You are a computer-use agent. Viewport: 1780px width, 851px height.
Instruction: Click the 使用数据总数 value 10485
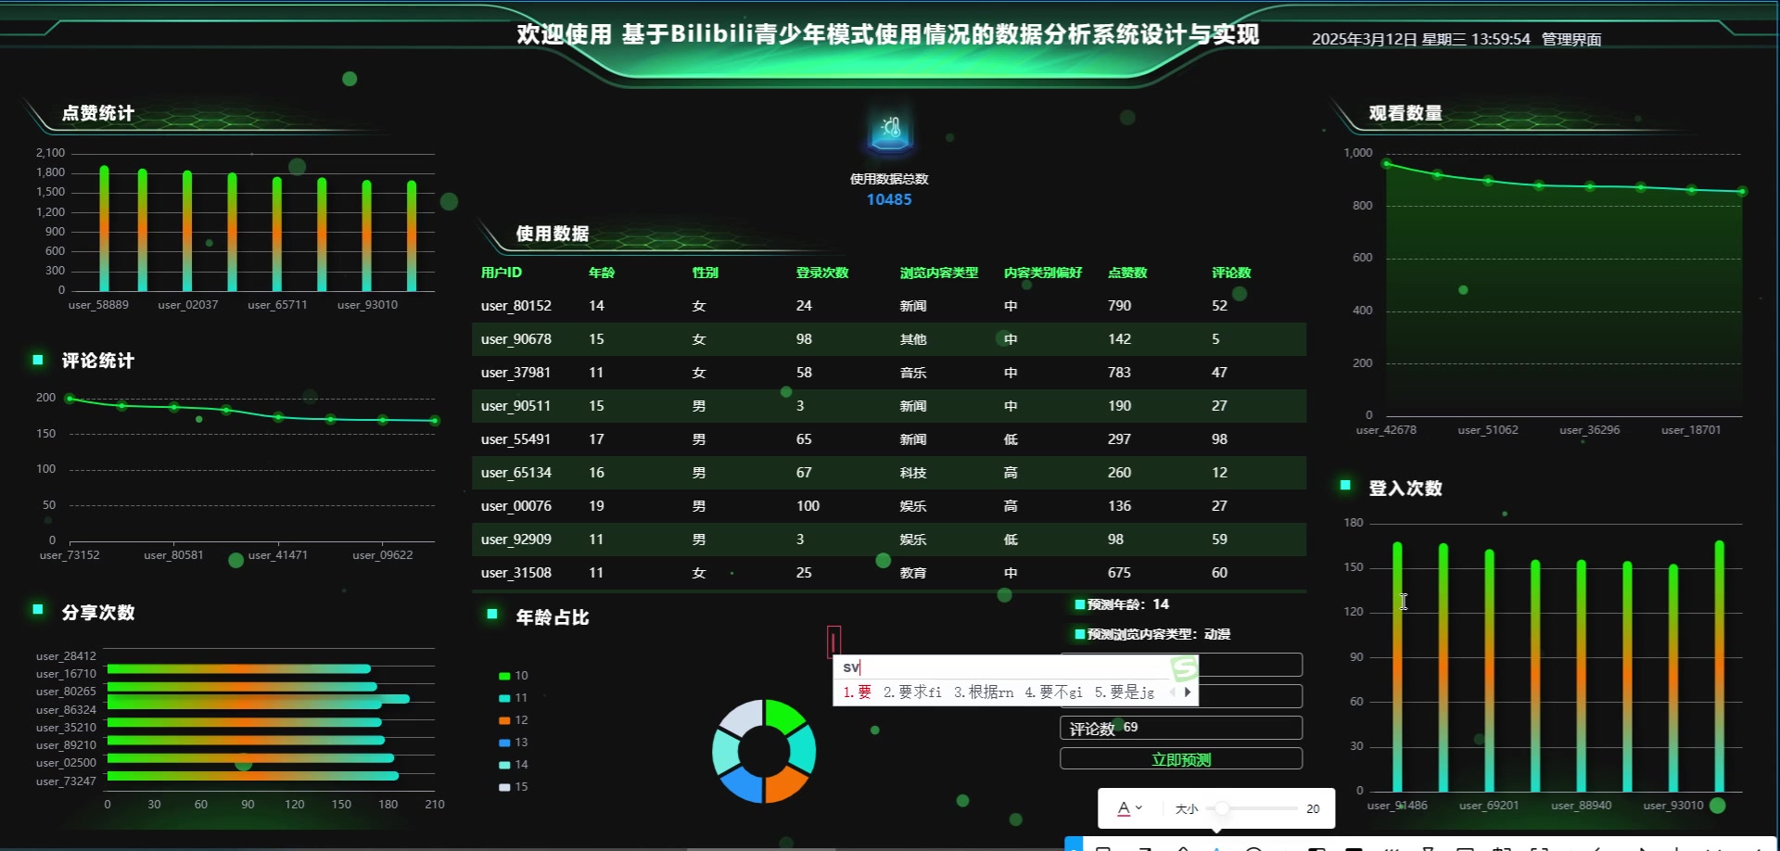point(889,199)
